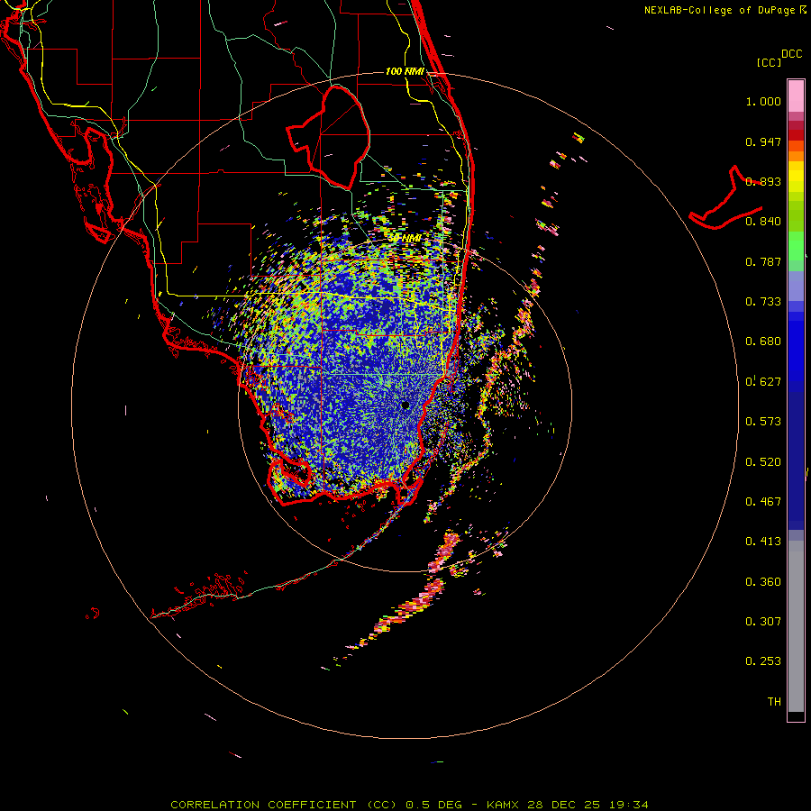Screen dimensions: 811x811
Task: Pick the gray color bar segment
Action: click(x=796, y=626)
